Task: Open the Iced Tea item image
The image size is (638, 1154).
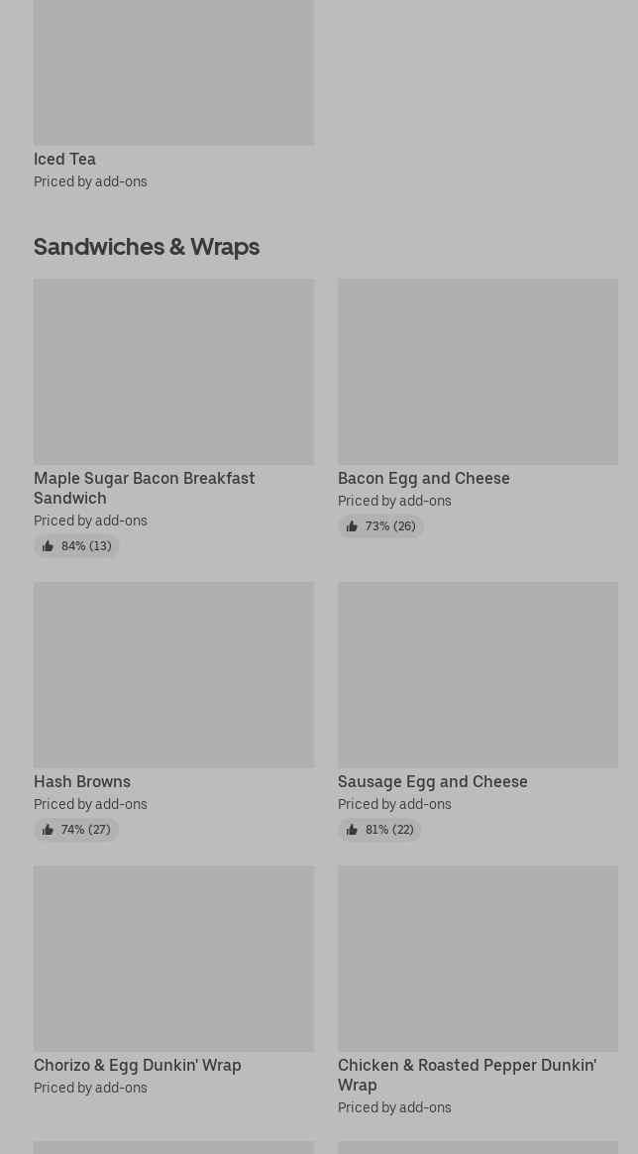Action: click(173, 71)
